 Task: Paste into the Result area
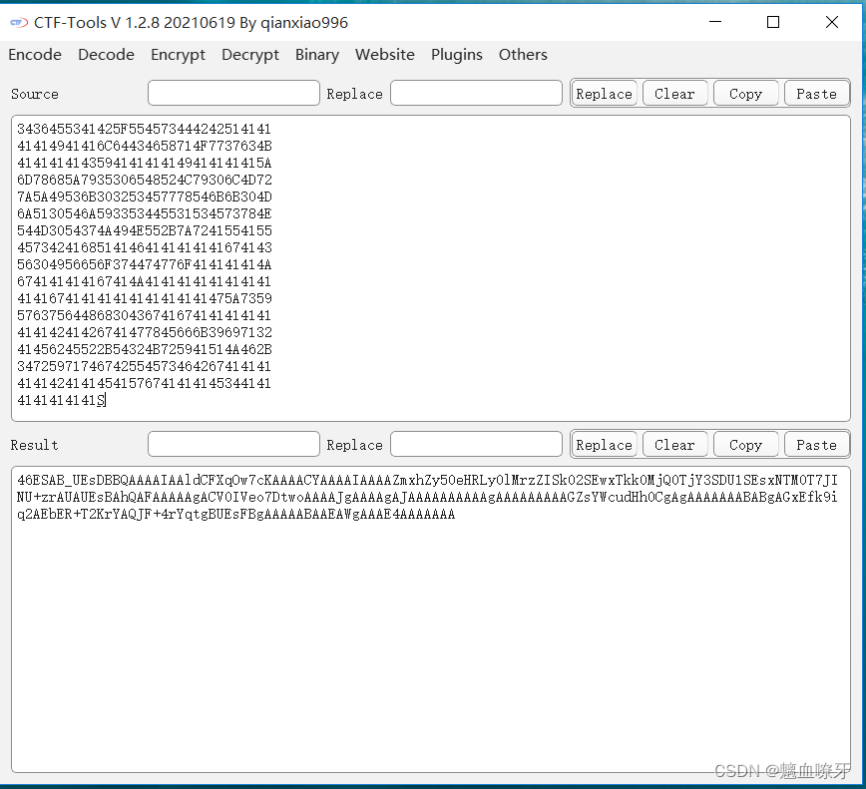click(x=816, y=445)
